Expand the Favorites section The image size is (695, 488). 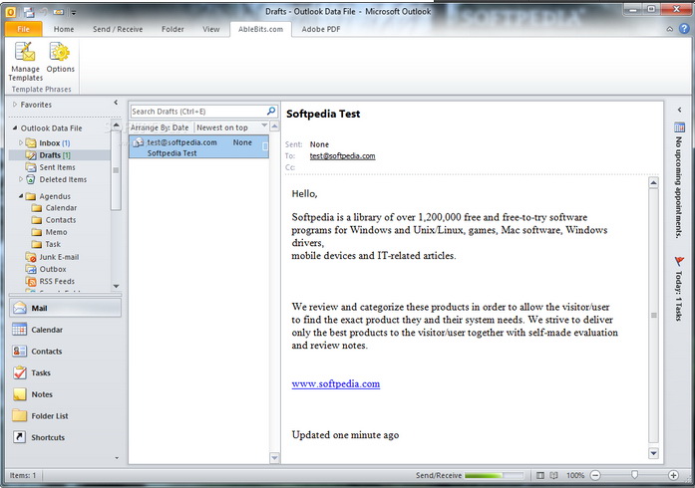(x=15, y=105)
